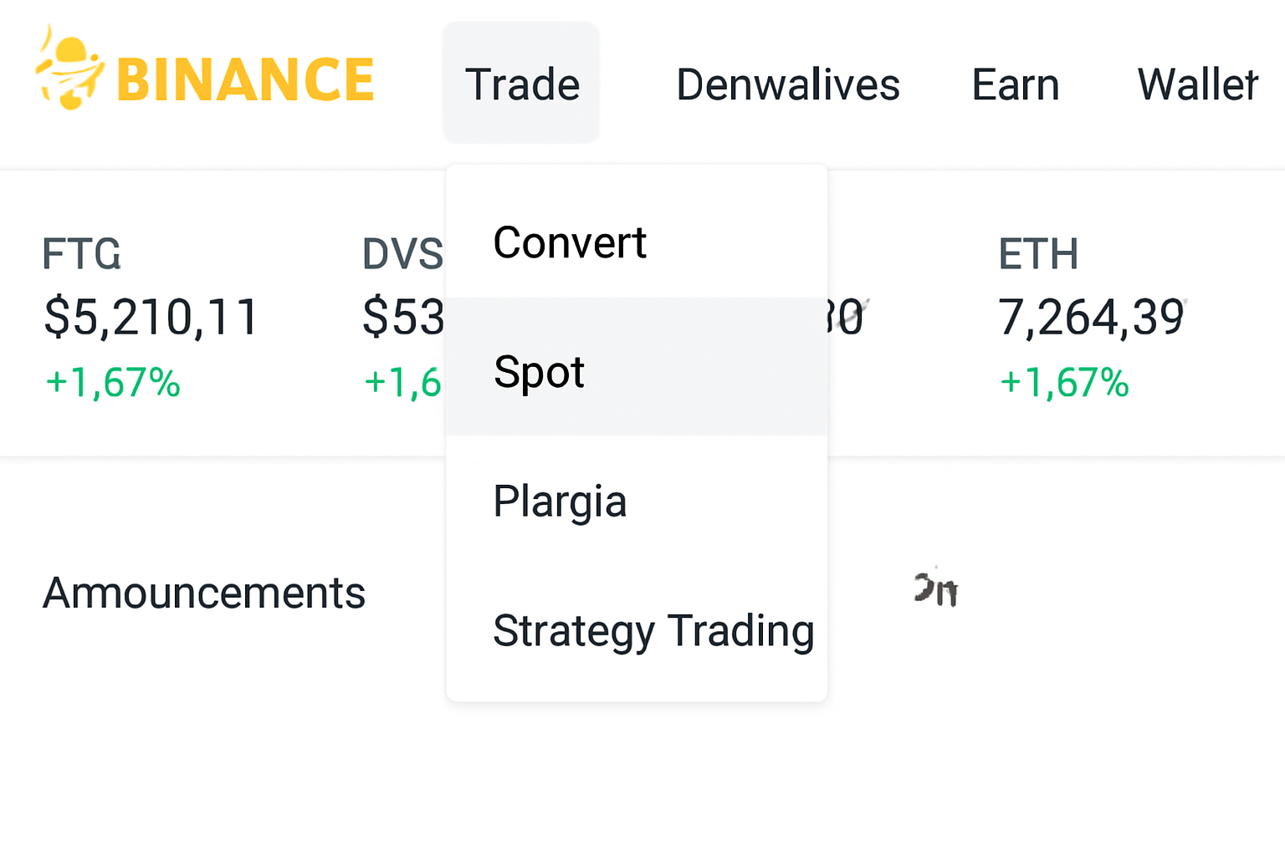The width and height of the screenshot is (1285, 856).
Task: Open Strategy Trading from the dropdown
Action: 653,630
